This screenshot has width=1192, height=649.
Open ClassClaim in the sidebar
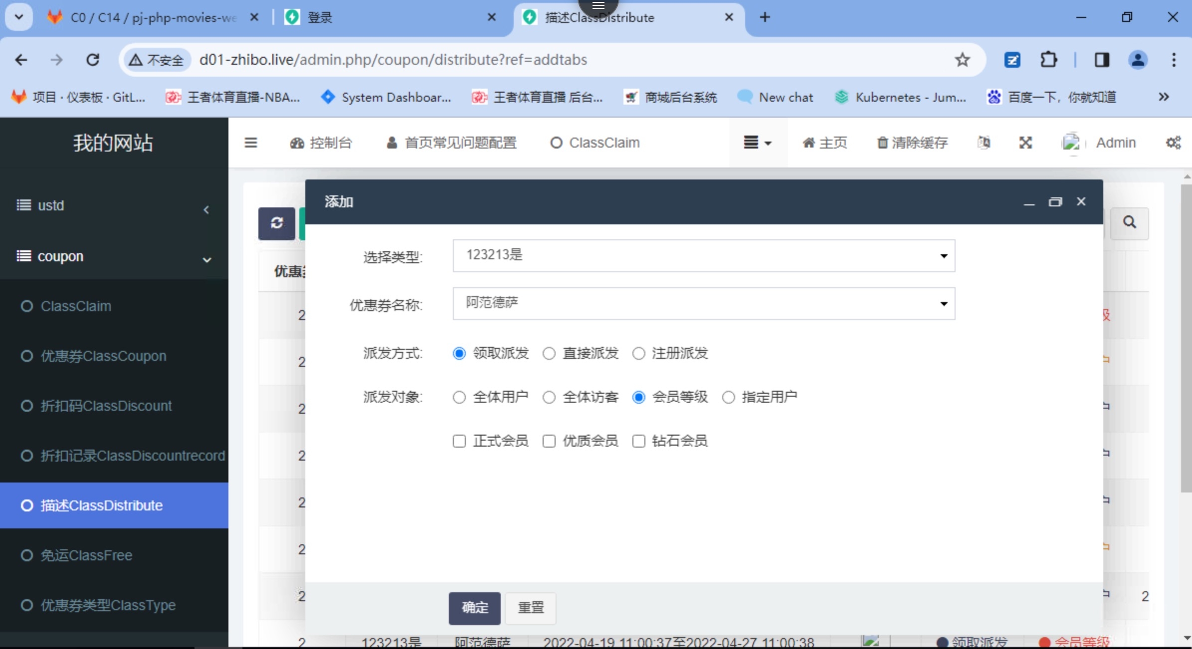[114, 306]
